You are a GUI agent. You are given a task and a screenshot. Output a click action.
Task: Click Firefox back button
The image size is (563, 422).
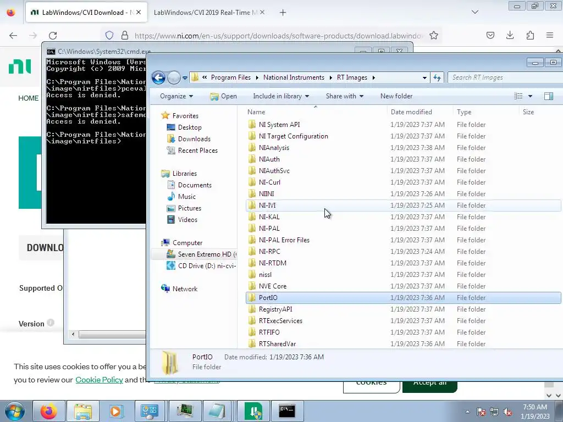(x=13, y=36)
